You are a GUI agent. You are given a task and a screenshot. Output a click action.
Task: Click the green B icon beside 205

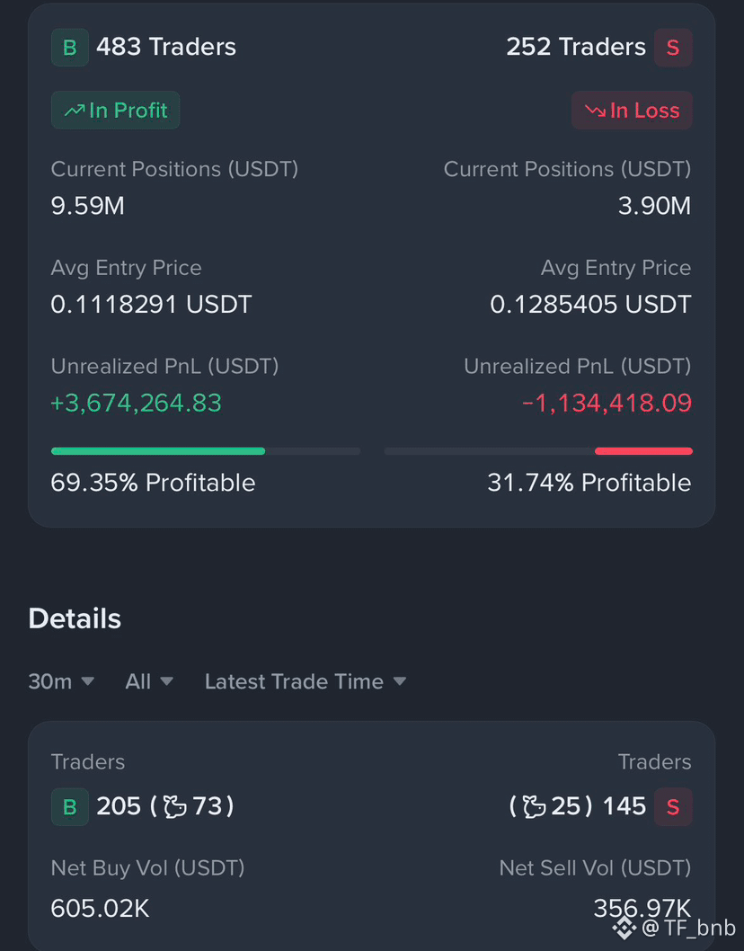(x=70, y=806)
